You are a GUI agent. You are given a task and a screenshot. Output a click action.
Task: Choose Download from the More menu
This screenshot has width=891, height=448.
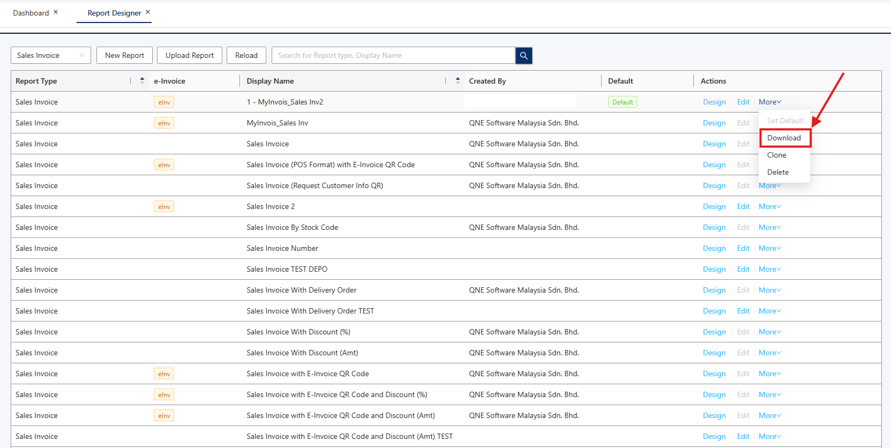point(784,138)
